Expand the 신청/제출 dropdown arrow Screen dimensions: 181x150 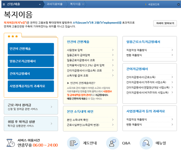(40, 4)
